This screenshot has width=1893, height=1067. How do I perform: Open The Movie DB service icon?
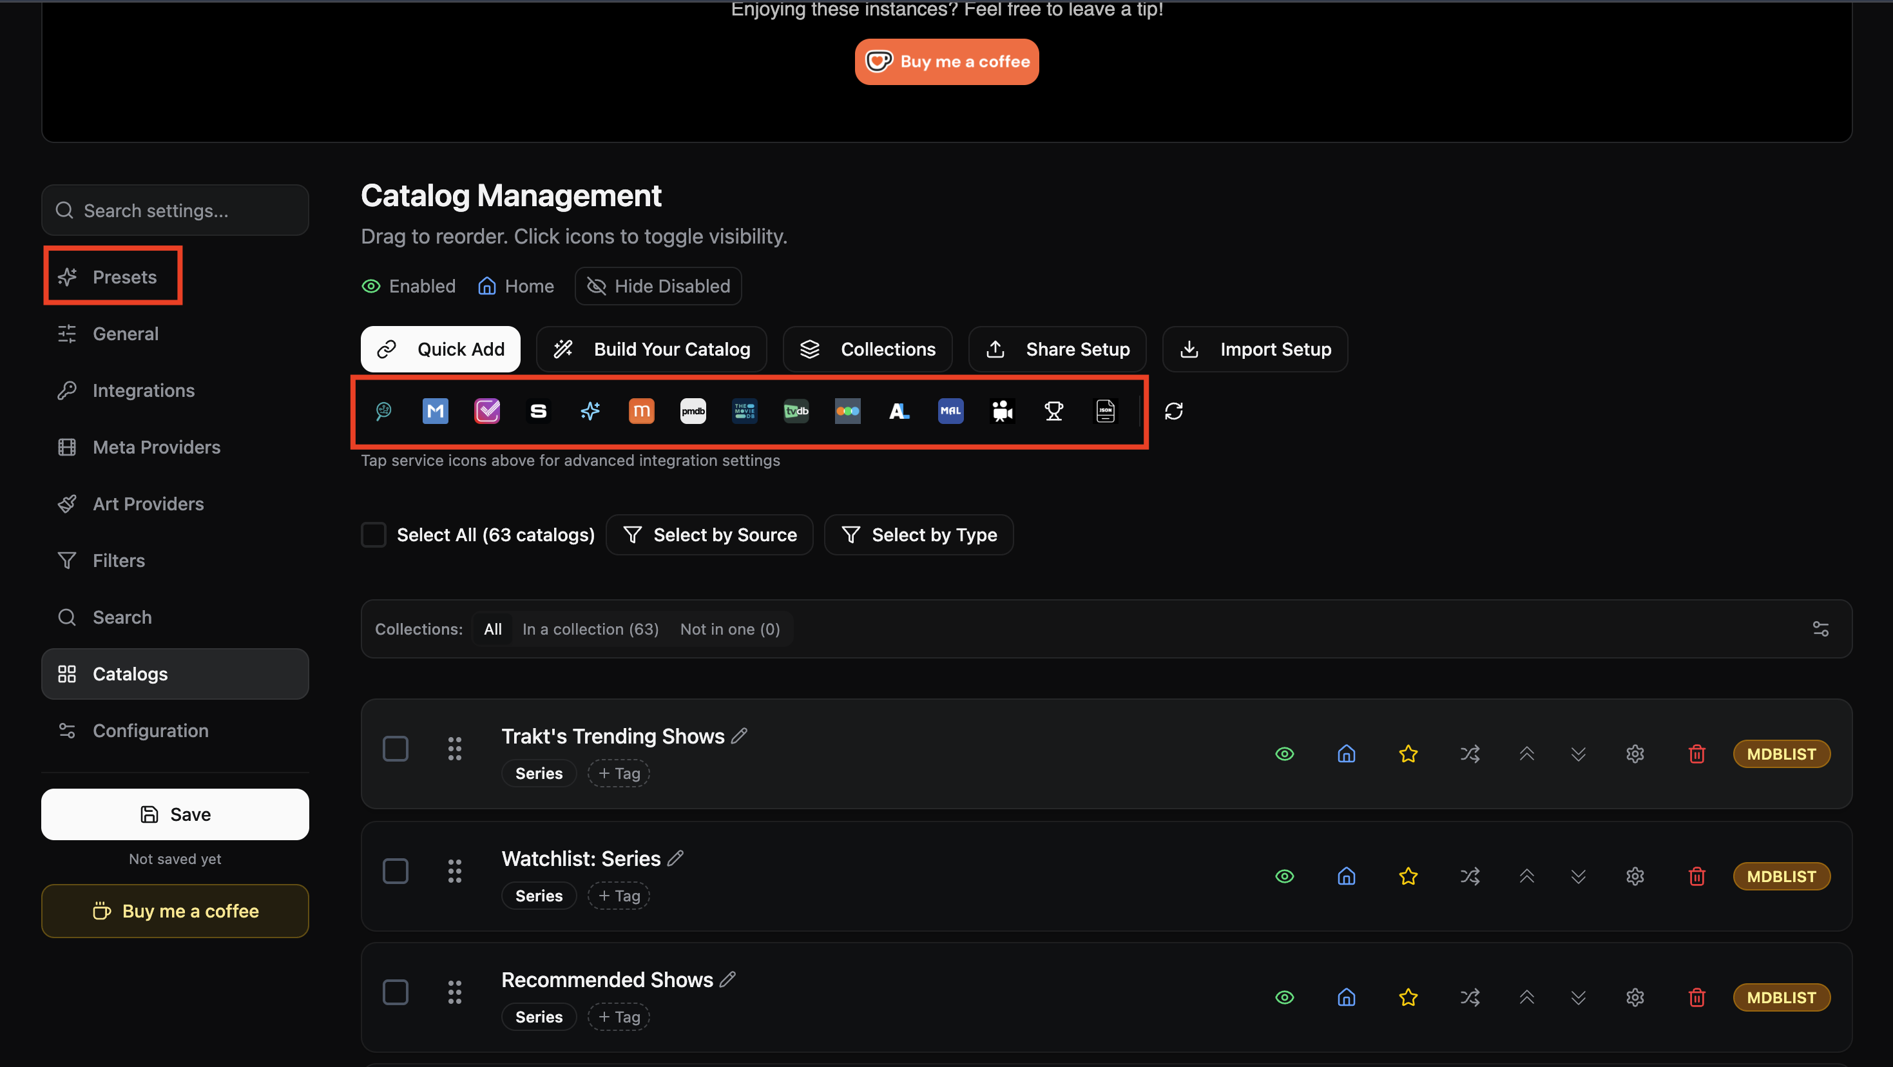point(744,411)
